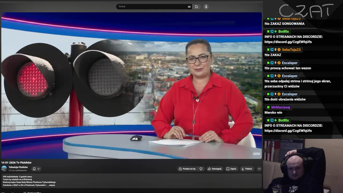Open the on-screen keyboard icon in search

(189, 7)
